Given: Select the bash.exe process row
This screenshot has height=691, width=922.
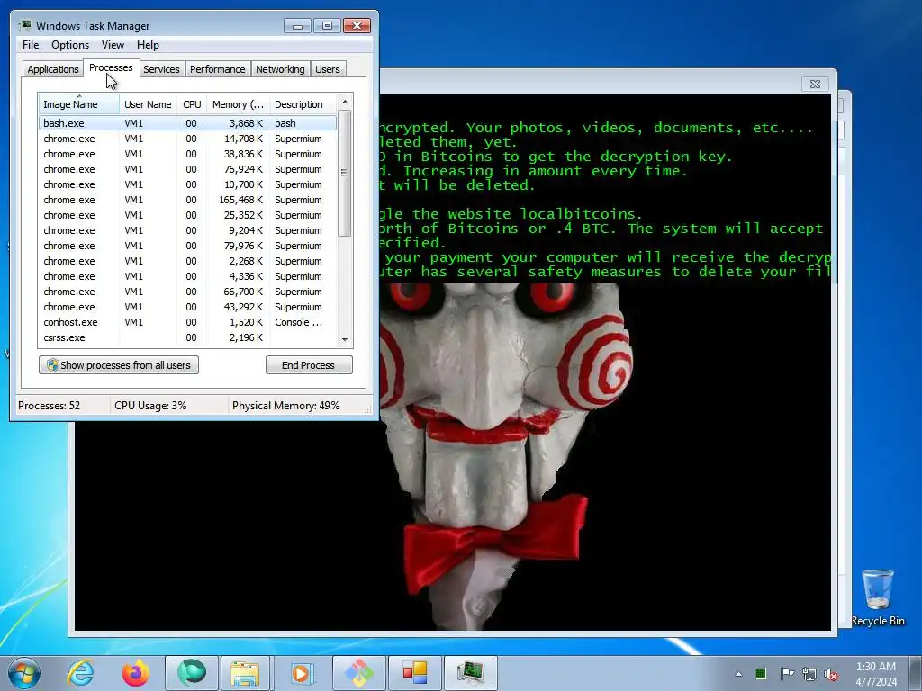Looking at the screenshot, I should [x=187, y=123].
